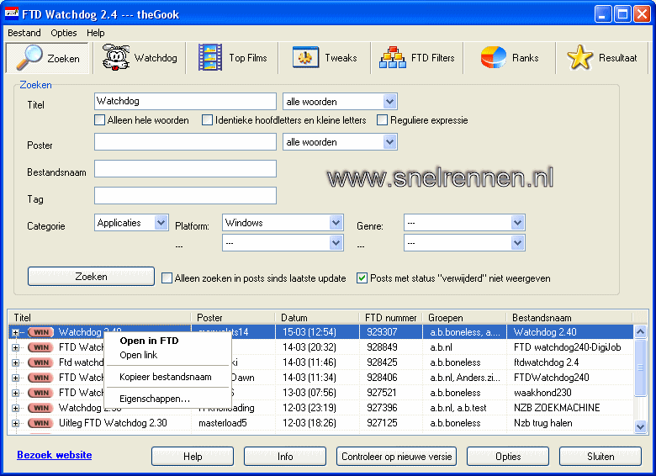Click the results scrollbar up arrow

point(640,332)
